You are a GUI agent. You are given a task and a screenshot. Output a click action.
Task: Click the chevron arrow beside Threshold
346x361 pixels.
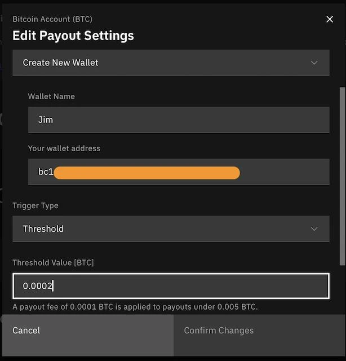[x=314, y=229]
